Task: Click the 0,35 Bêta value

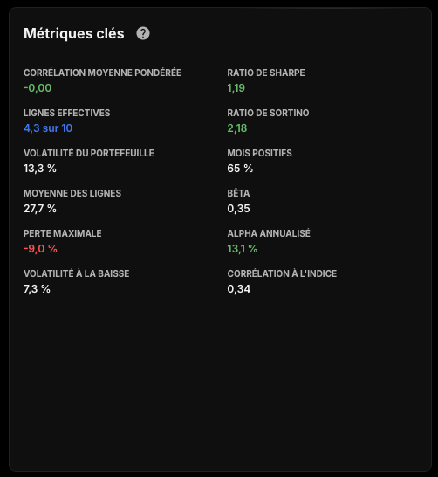Action: click(238, 209)
